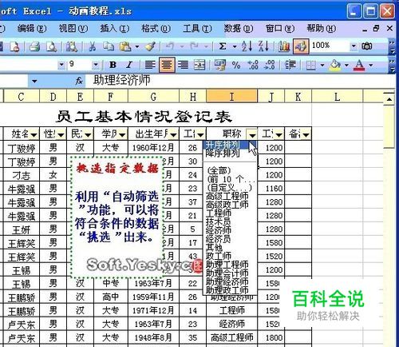The height and width of the screenshot is (347, 399).
Task: Select 技术员 in filter list
Action: 230,221
